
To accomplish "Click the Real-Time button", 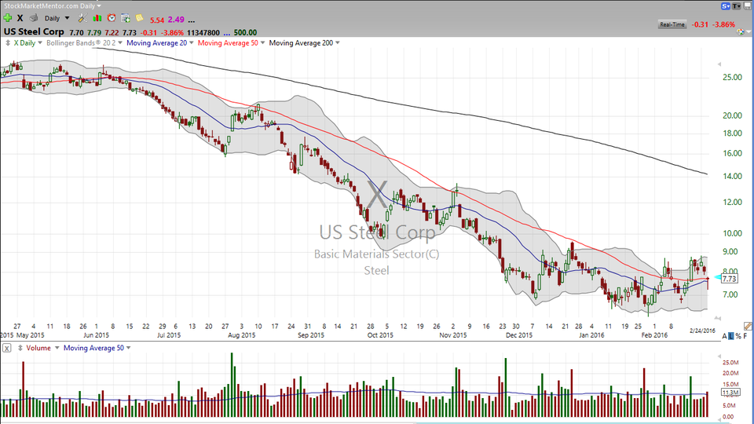I will (x=672, y=24).
